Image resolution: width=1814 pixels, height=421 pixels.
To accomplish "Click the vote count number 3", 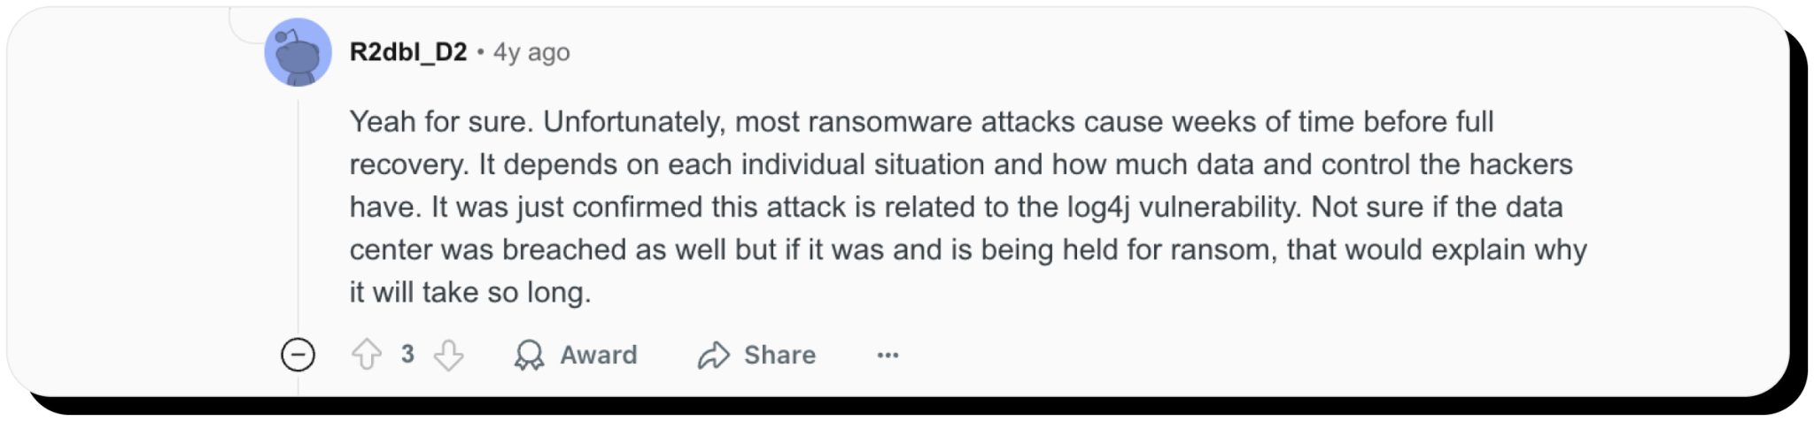I will [407, 354].
